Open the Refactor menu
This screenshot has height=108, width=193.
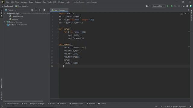click(38, 2)
